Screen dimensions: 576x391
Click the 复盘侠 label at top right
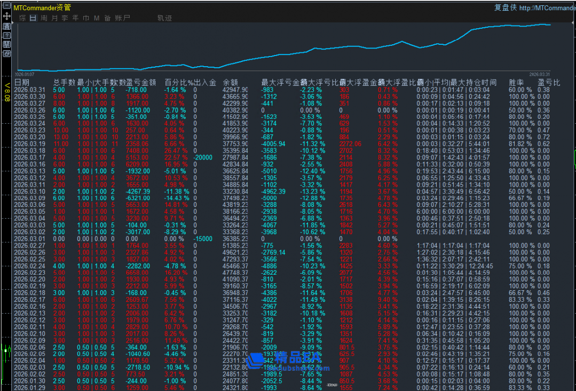(x=505, y=8)
